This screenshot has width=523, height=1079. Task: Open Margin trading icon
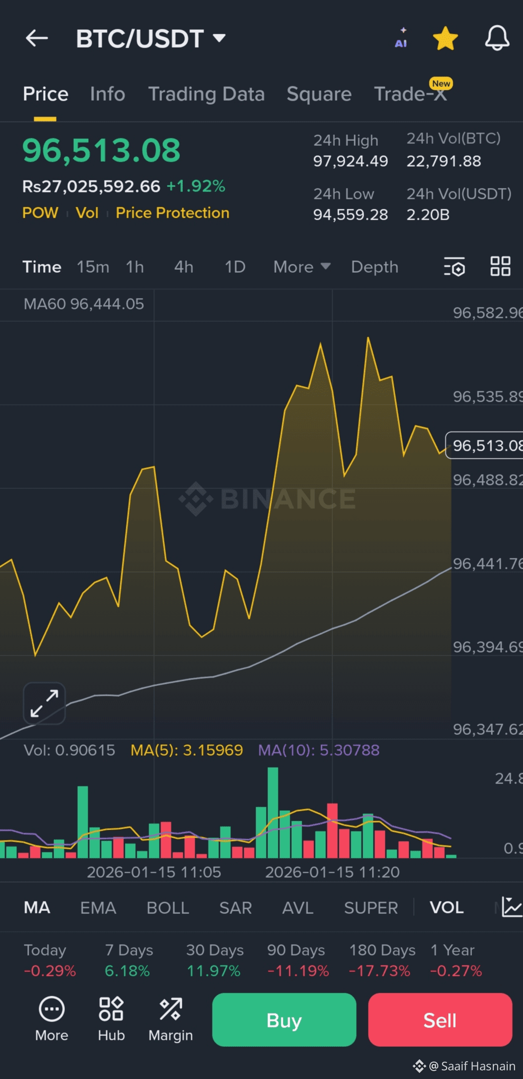[170, 1019]
